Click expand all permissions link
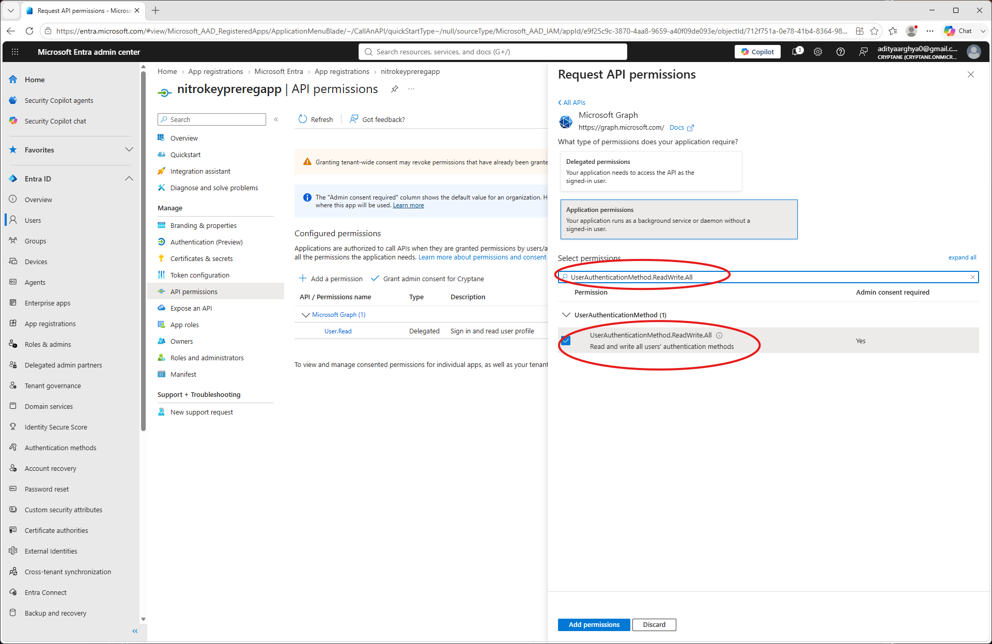The height and width of the screenshot is (644, 992). [962, 257]
